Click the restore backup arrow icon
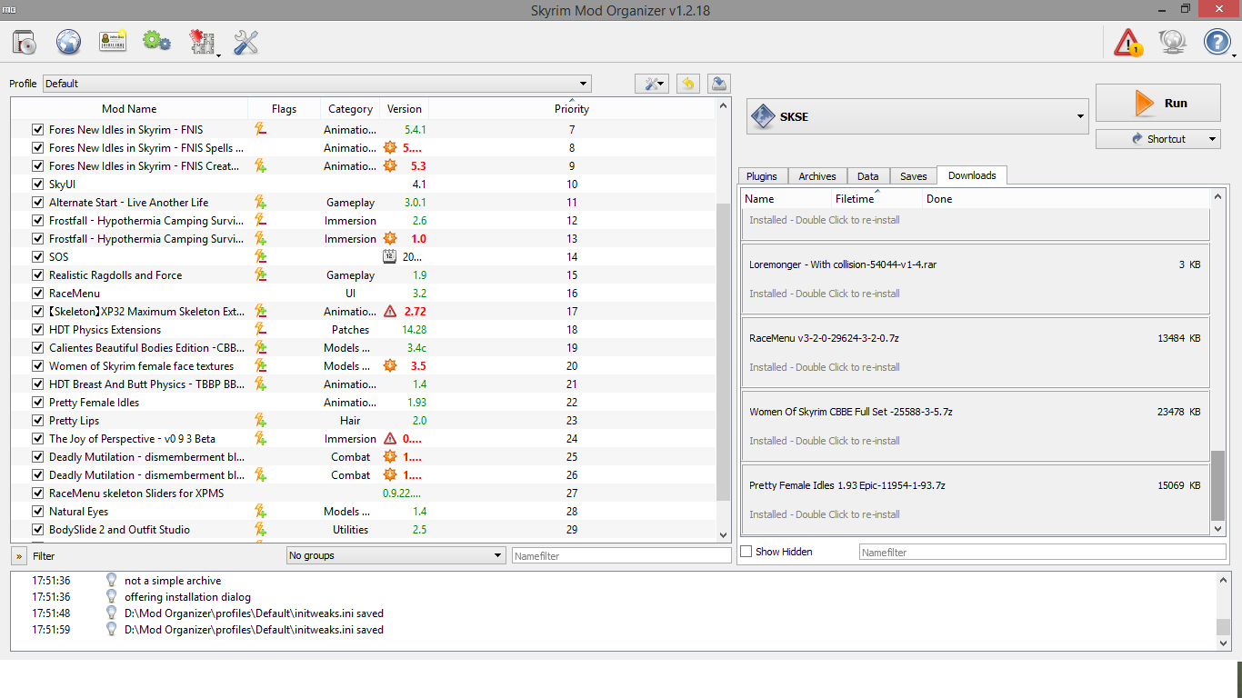 point(688,84)
